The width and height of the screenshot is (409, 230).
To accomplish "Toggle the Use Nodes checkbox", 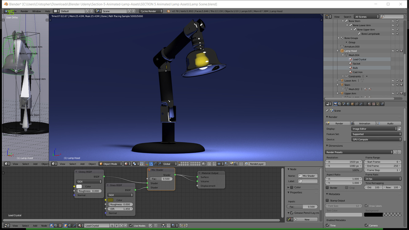I will point(131,226).
